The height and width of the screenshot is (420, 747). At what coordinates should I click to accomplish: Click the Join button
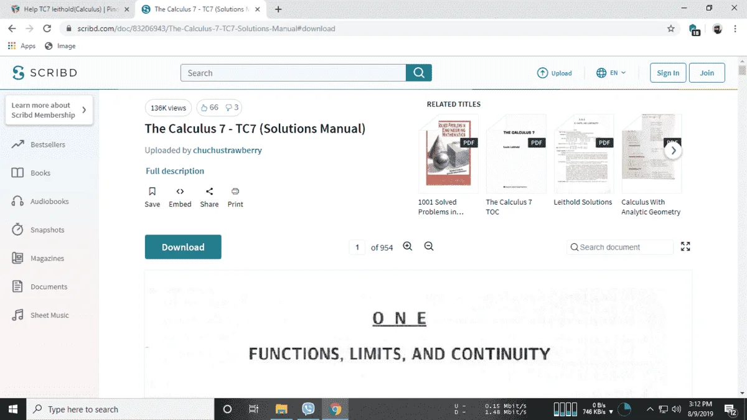click(x=707, y=73)
